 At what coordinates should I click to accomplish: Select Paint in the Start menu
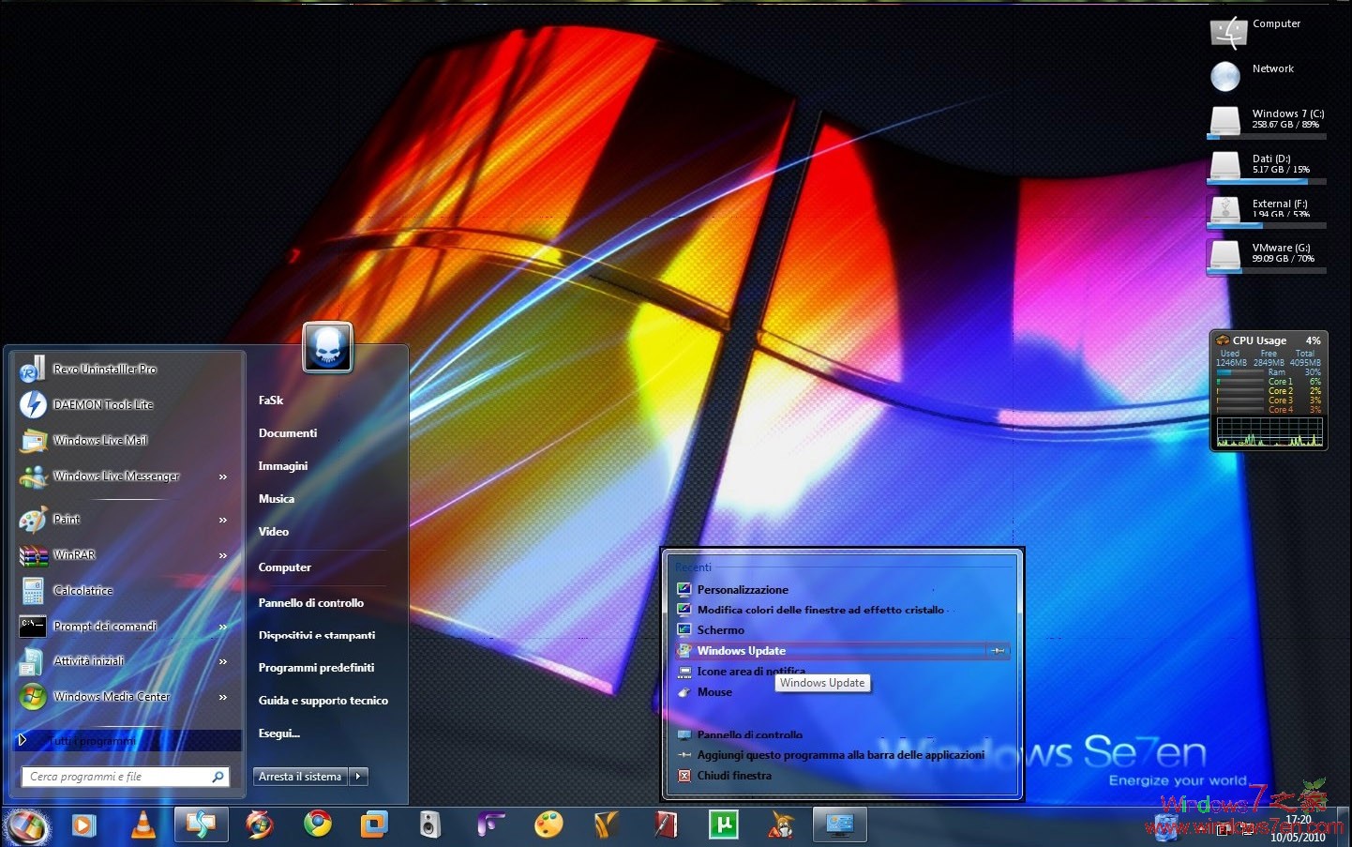click(67, 519)
